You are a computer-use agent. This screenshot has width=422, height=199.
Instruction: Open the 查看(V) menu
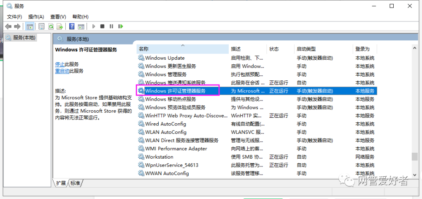[x=58, y=17]
